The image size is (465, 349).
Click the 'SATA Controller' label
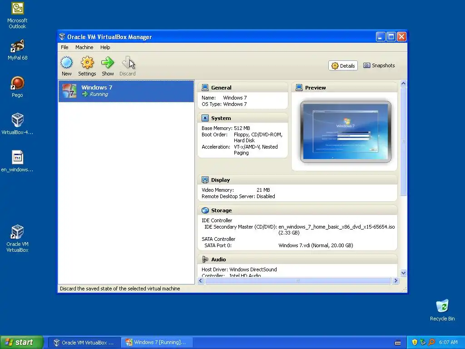(218, 239)
